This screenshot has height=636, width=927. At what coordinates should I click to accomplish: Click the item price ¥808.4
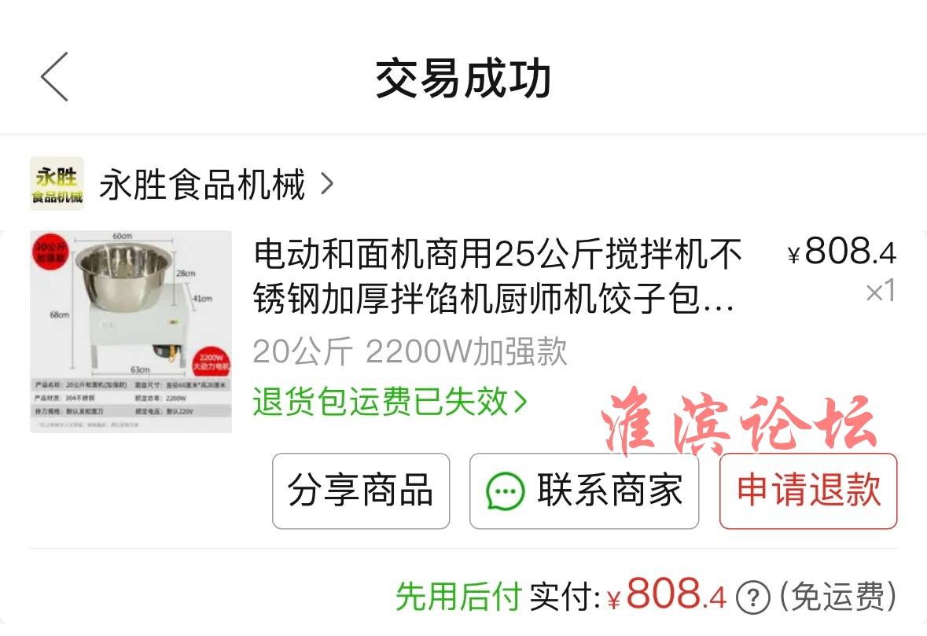pos(842,252)
